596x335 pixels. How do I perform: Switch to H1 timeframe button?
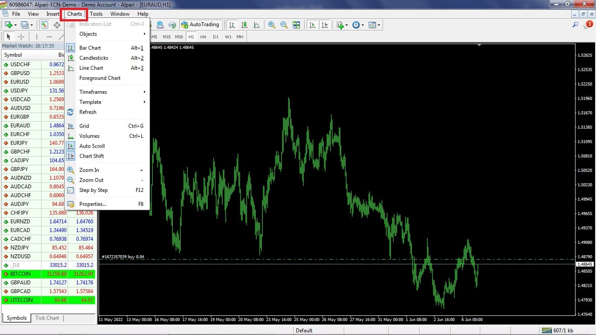pyautogui.click(x=191, y=37)
